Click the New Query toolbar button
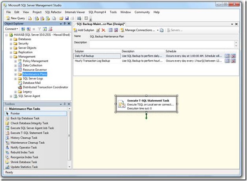 pyautogui.click(x=16, y=18)
